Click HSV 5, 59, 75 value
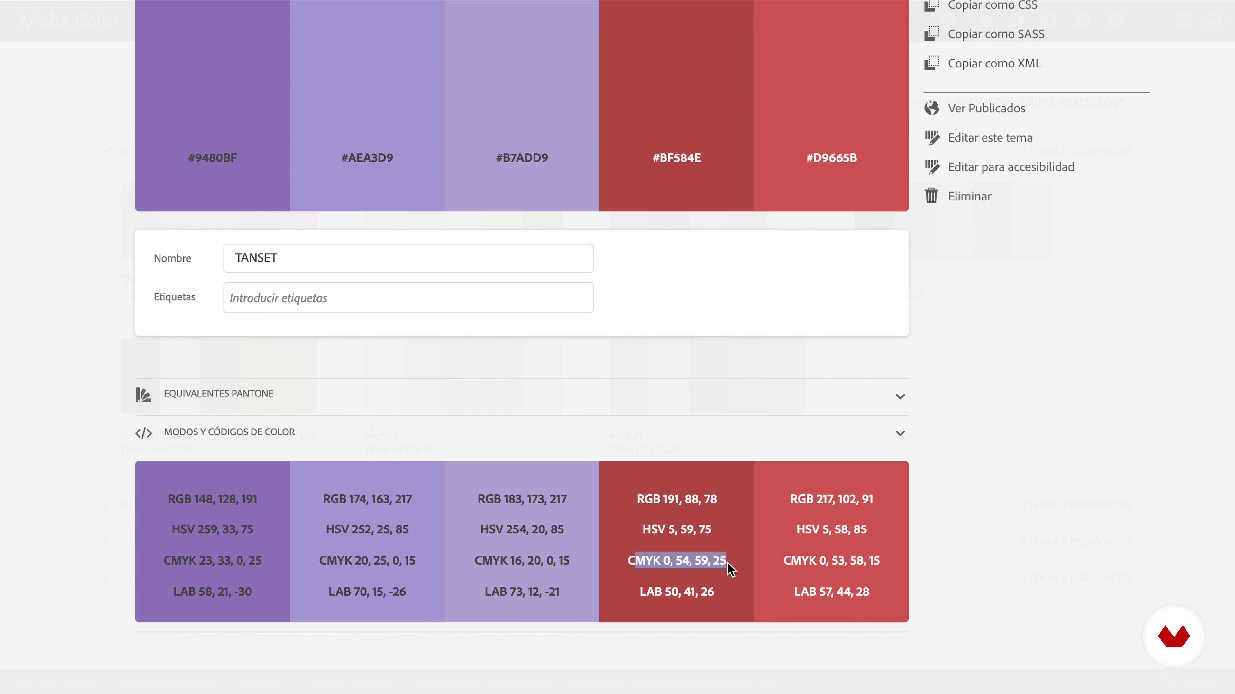The width and height of the screenshot is (1235, 694). coord(676,530)
